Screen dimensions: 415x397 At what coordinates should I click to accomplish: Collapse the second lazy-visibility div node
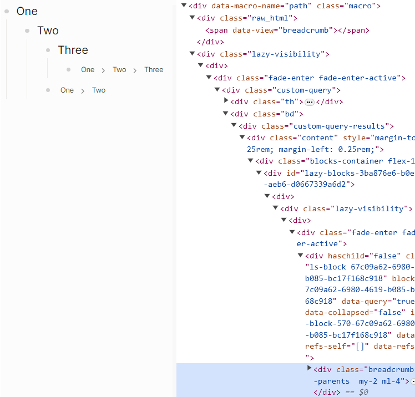point(276,208)
